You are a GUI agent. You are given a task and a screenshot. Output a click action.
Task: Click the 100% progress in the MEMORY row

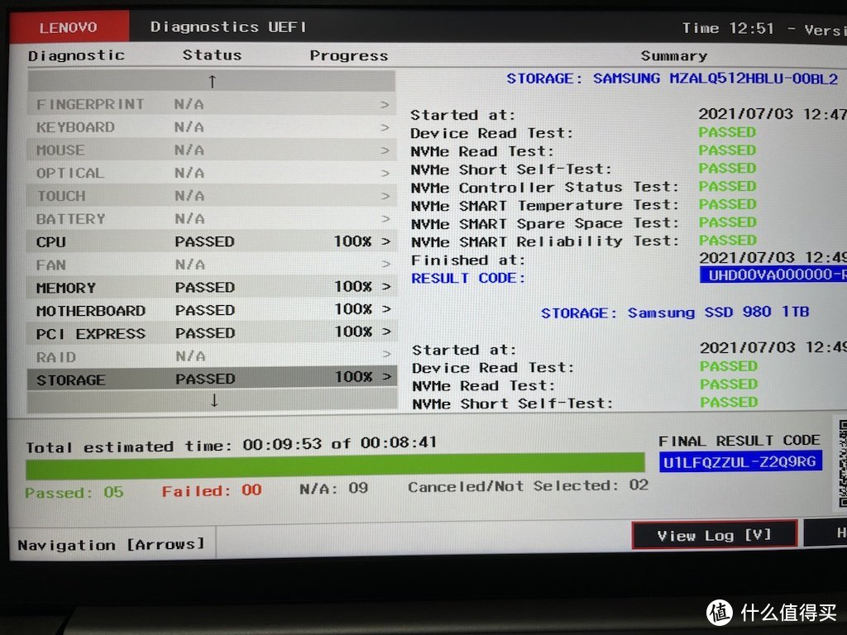coord(352,286)
